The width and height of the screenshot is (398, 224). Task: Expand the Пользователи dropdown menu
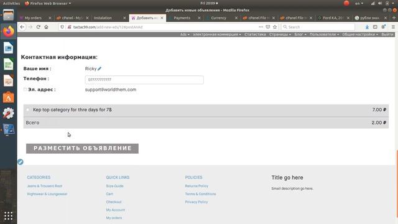324,34
